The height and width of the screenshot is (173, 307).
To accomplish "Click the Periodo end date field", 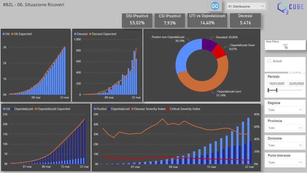I will coord(296,84).
